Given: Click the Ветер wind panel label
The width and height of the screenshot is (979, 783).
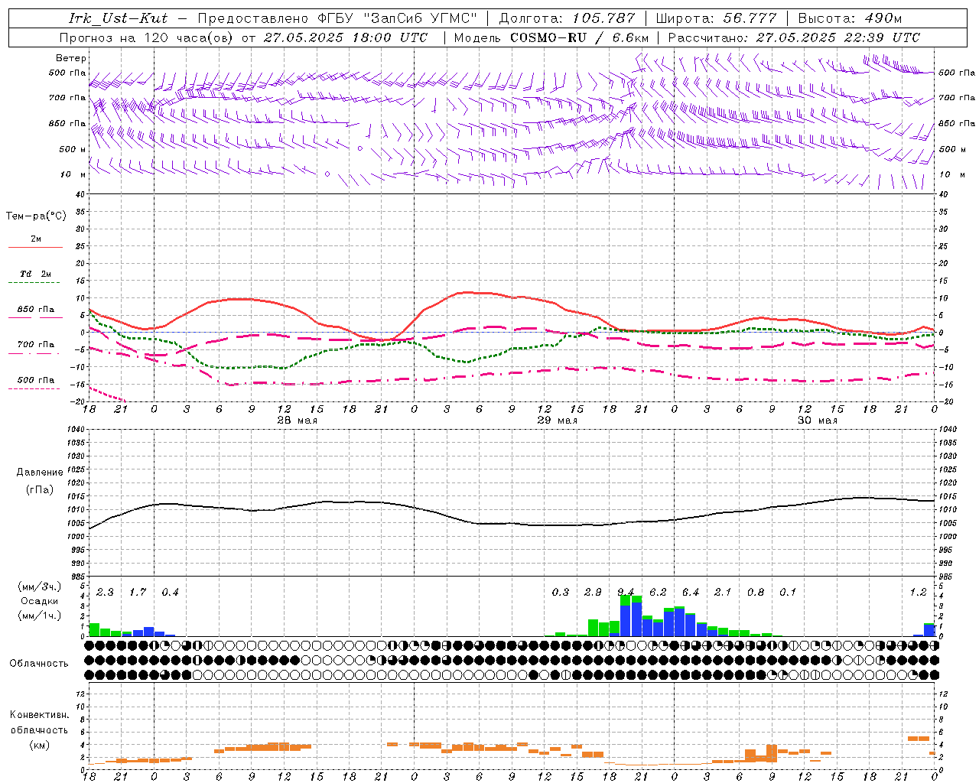Looking at the screenshot, I should pyautogui.click(x=71, y=58).
